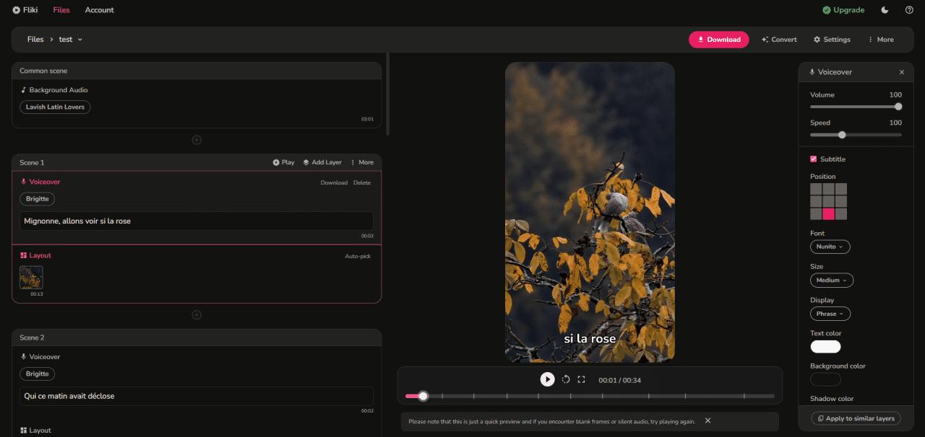Dismiss the quick preview notice

point(708,420)
